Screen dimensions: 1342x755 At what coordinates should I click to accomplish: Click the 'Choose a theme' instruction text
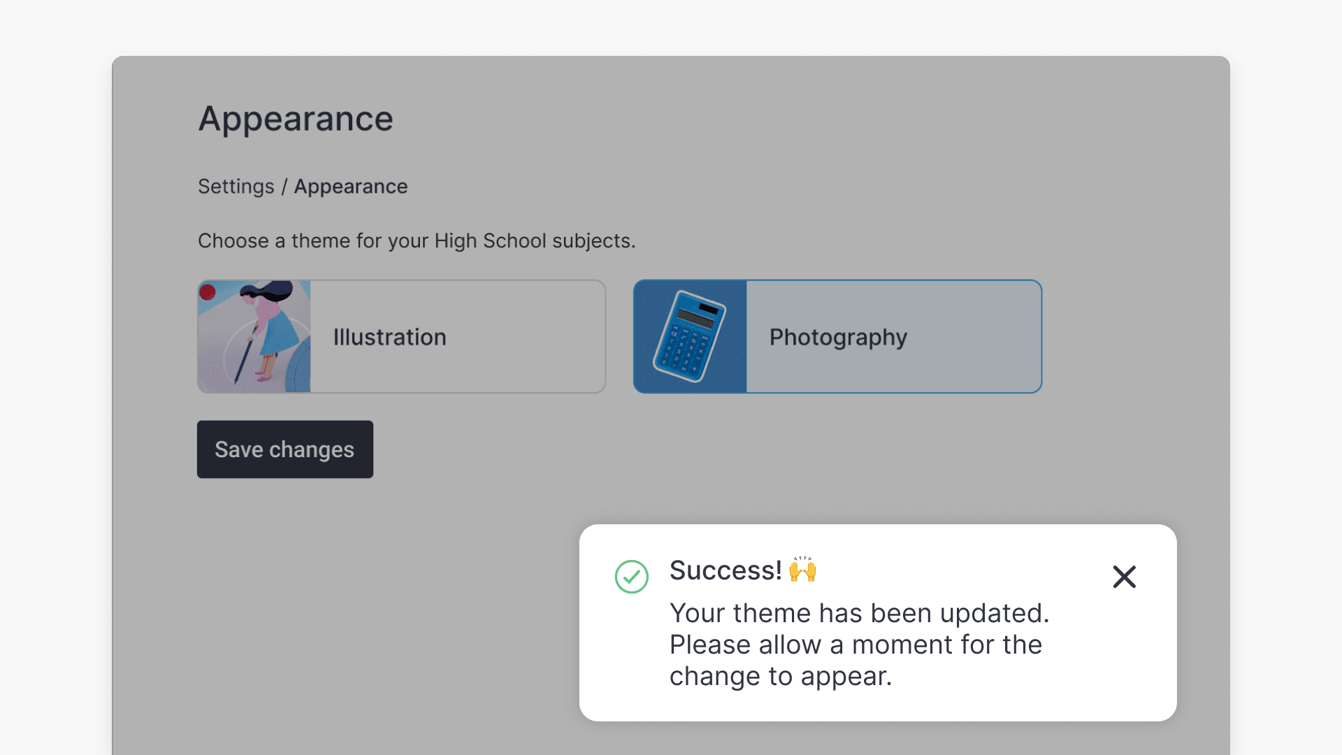point(417,240)
